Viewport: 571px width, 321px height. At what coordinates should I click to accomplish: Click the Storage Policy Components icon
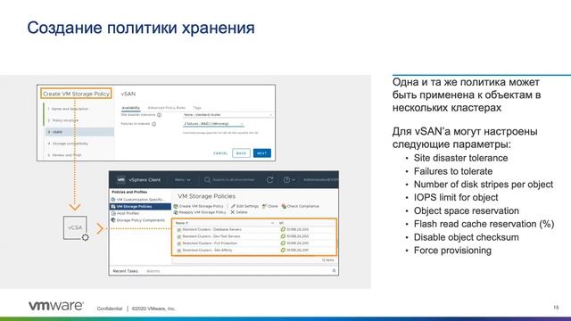(x=113, y=220)
